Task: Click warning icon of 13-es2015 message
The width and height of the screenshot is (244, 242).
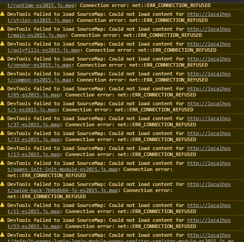Action: click(2, 148)
